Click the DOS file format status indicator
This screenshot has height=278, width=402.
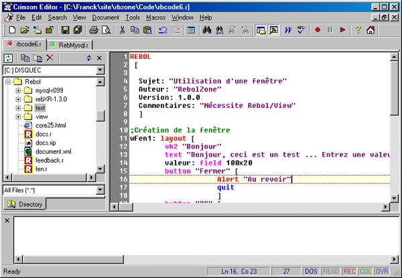311,271
